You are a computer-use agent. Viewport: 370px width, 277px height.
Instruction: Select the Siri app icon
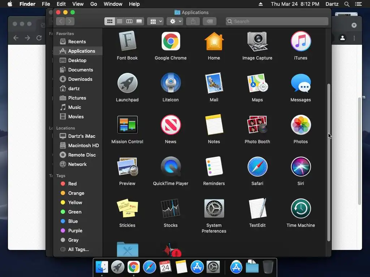click(301, 167)
